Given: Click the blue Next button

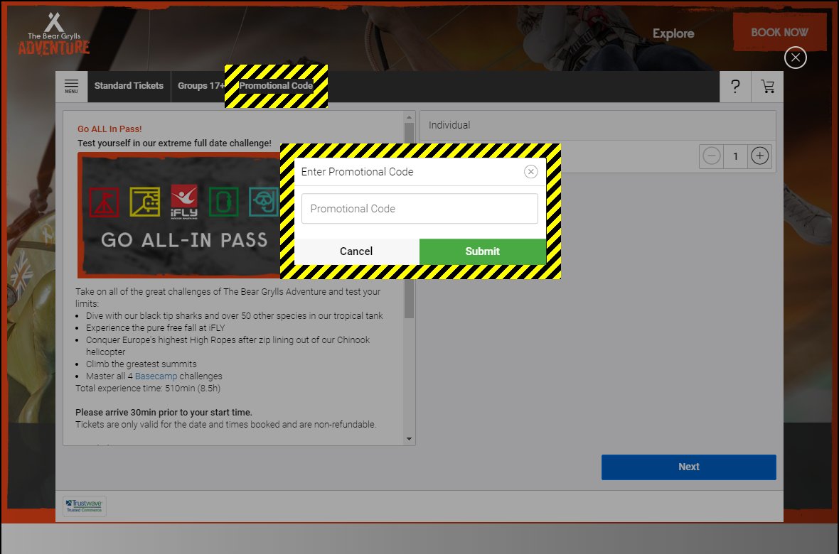Looking at the screenshot, I should (689, 467).
